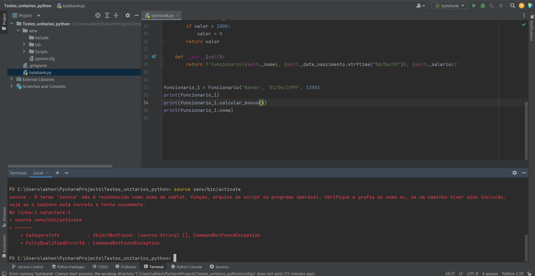Screen dimensions: 535x276
Task: Toggle tool window quick access icon
Action: 4,273
